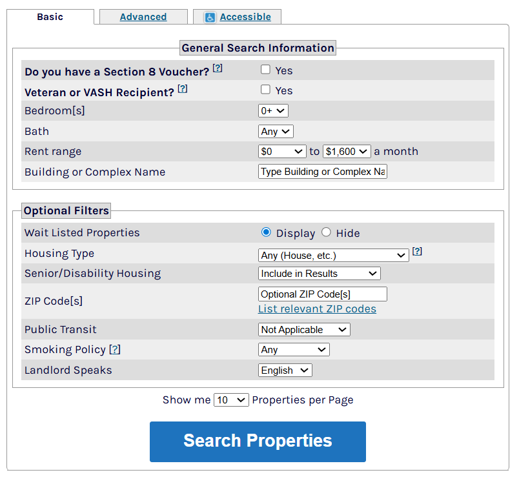Open the Section 8 Voucher help tooltip
Screen dimensions: 519x477
(217, 67)
